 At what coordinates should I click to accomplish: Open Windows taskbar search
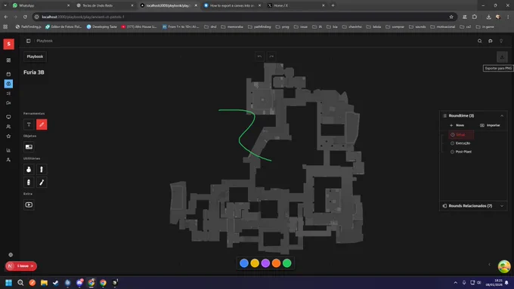pyautogui.click(x=20, y=282)
